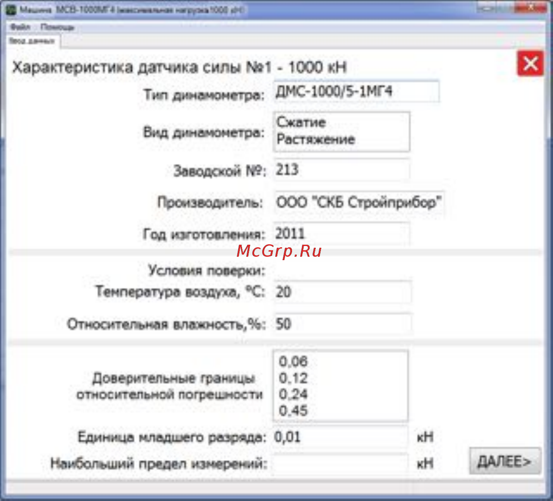Click the heading Характеристика датчика силы №1

179,68
